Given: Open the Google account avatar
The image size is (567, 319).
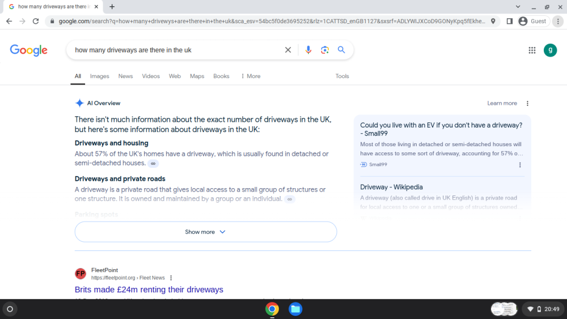Looking at the screenshot, I should point(551,50).
